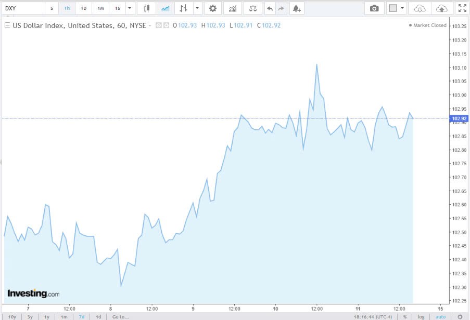The image size is (470, 320).
Task: Take a chart snapshot with the camera icon
Action: pyautogui.click(x=374, y=8)
